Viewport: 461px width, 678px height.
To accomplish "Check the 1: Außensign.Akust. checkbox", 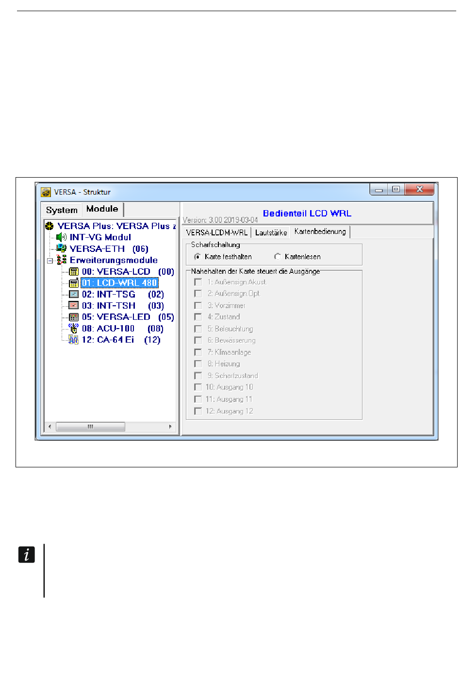I will pos(198,282).
